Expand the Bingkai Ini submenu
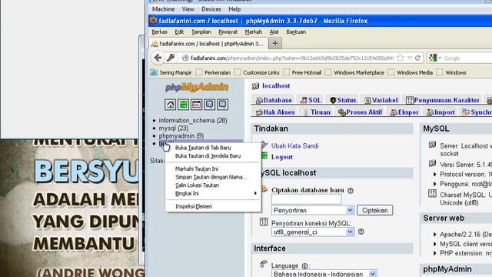This screenshot has width=492, height=277. [x=213, y=193]
